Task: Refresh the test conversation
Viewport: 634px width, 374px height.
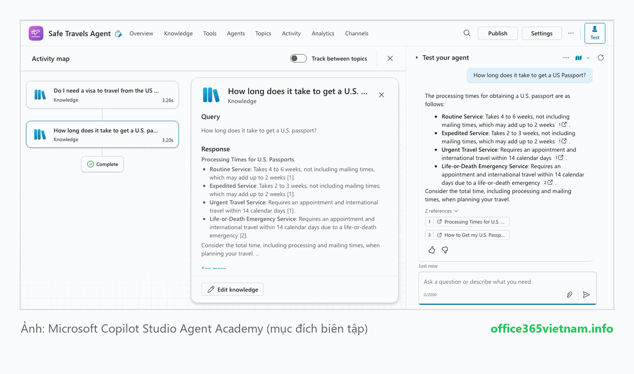Action: pyautogui.click(x=600, y=58)
